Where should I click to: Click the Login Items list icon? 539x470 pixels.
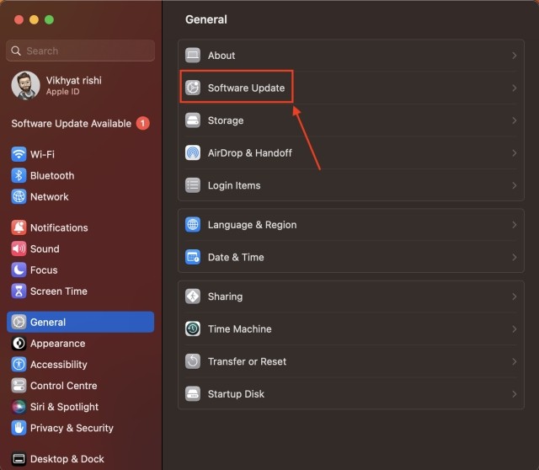coord(193,185)
